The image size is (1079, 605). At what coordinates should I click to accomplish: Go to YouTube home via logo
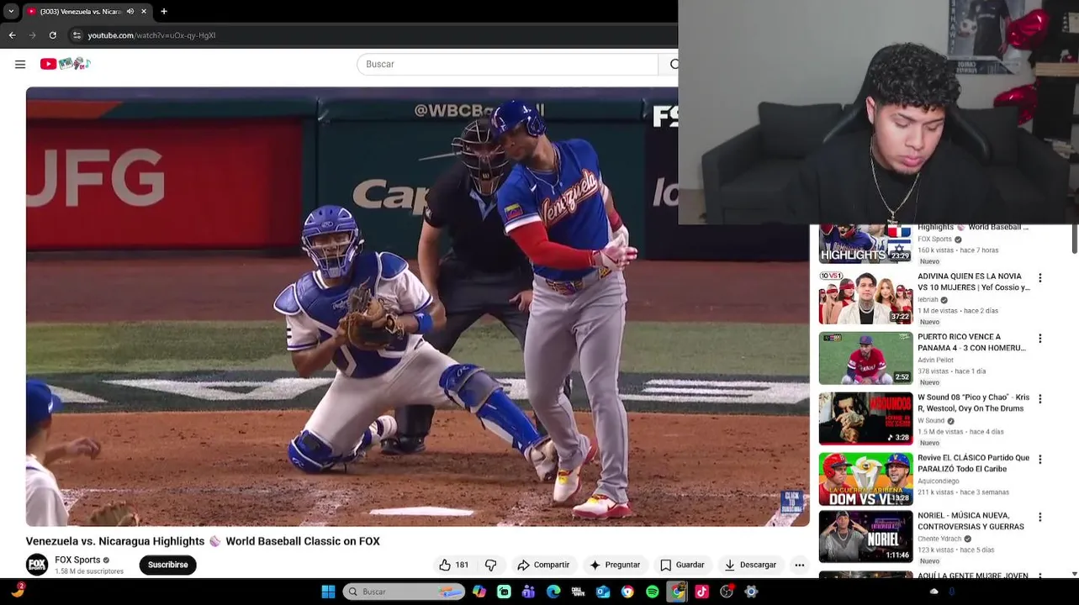tap(65, 64)
